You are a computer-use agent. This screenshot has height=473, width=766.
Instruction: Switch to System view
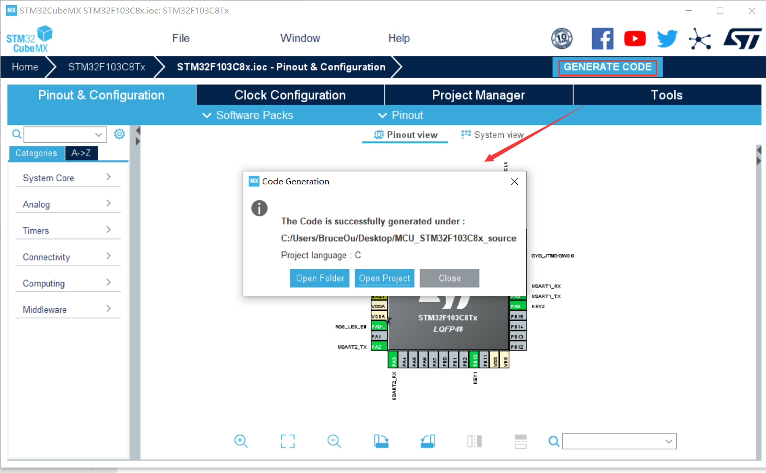[492, 135]
